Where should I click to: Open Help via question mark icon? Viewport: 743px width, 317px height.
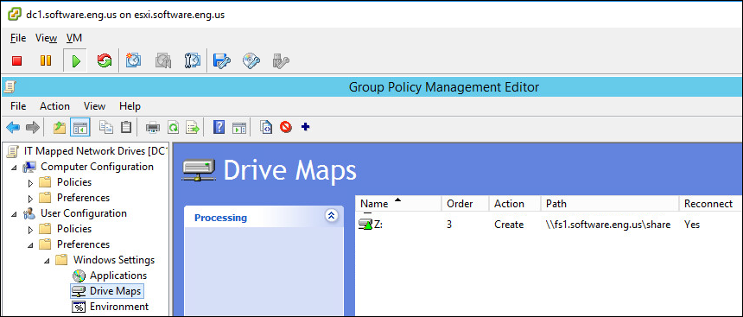(x=219, y=127)
